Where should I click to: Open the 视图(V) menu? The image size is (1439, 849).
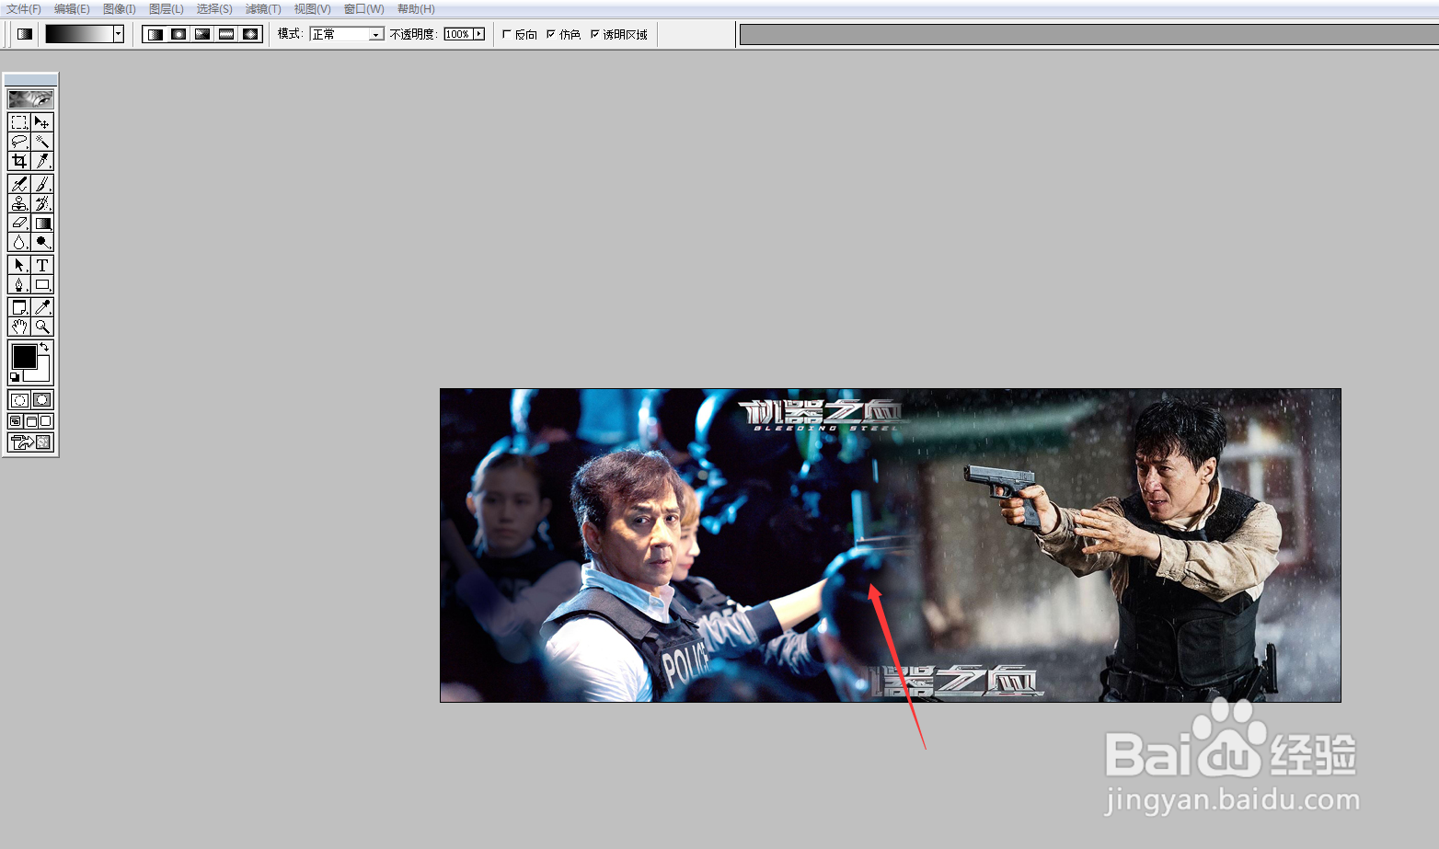click(312, 8)
